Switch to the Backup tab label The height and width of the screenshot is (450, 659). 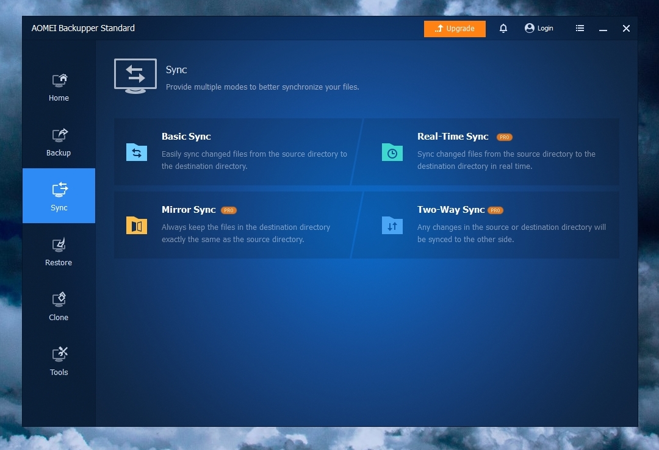[x=59, y=153]
